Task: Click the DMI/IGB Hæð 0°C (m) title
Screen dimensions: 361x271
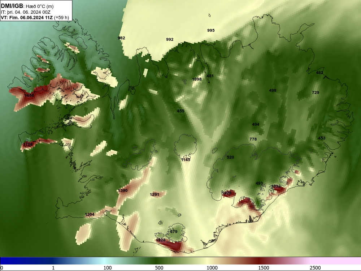Action: pos(27,6)
